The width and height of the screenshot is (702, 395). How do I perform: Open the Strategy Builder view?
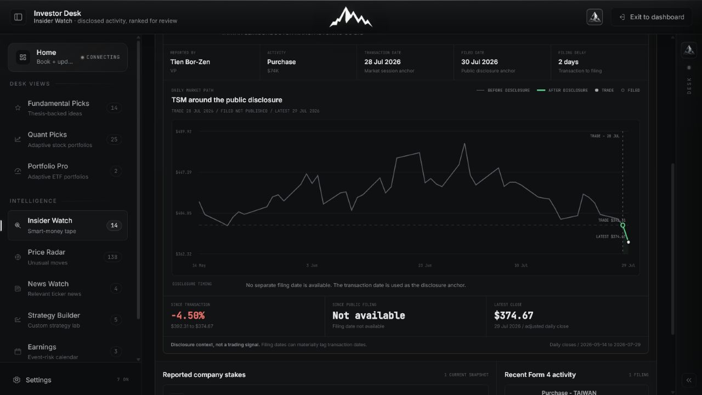[x=67, y=320]
